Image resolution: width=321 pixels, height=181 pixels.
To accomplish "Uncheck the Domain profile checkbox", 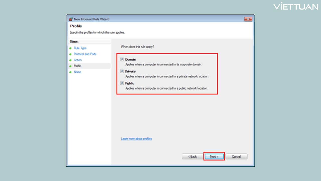I will point(122,60).
